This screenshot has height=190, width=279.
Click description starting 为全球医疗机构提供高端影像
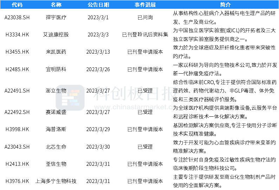pyautogui.click(x=225, y=112)
